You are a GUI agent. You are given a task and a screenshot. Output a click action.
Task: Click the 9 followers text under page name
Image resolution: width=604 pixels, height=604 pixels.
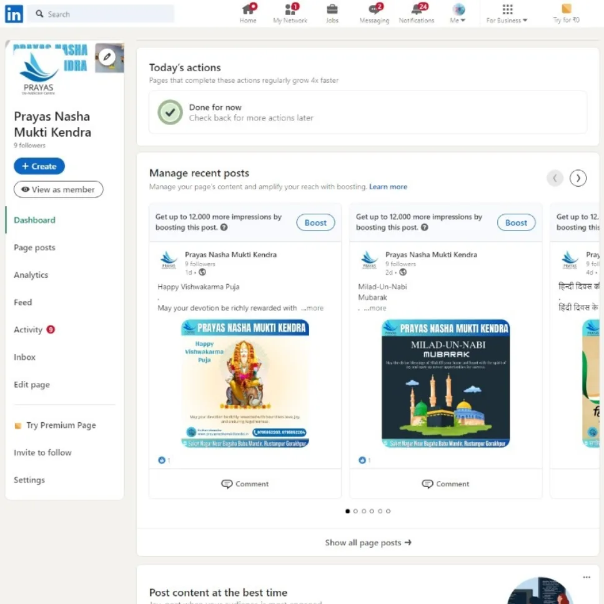(29, 145)
